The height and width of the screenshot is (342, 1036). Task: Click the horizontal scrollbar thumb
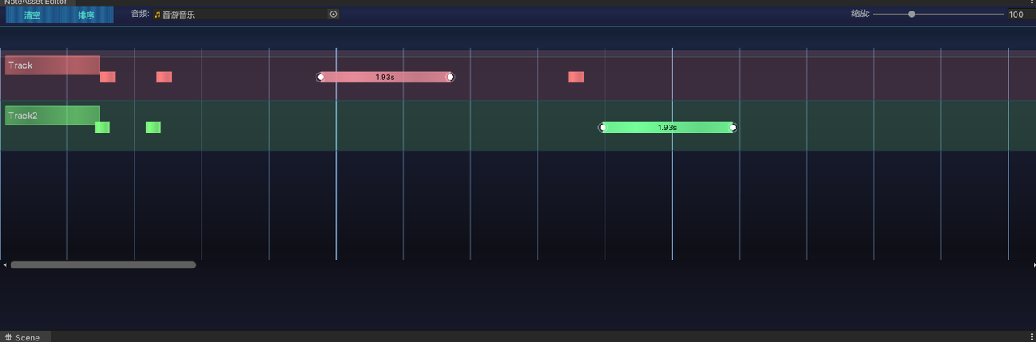click(103, 264)
